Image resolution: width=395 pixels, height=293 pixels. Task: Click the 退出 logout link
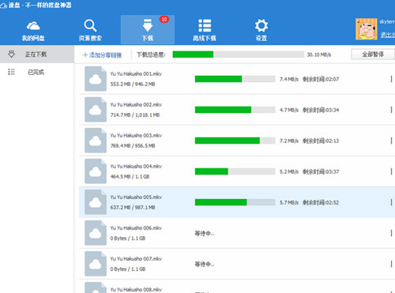[388, 35]
